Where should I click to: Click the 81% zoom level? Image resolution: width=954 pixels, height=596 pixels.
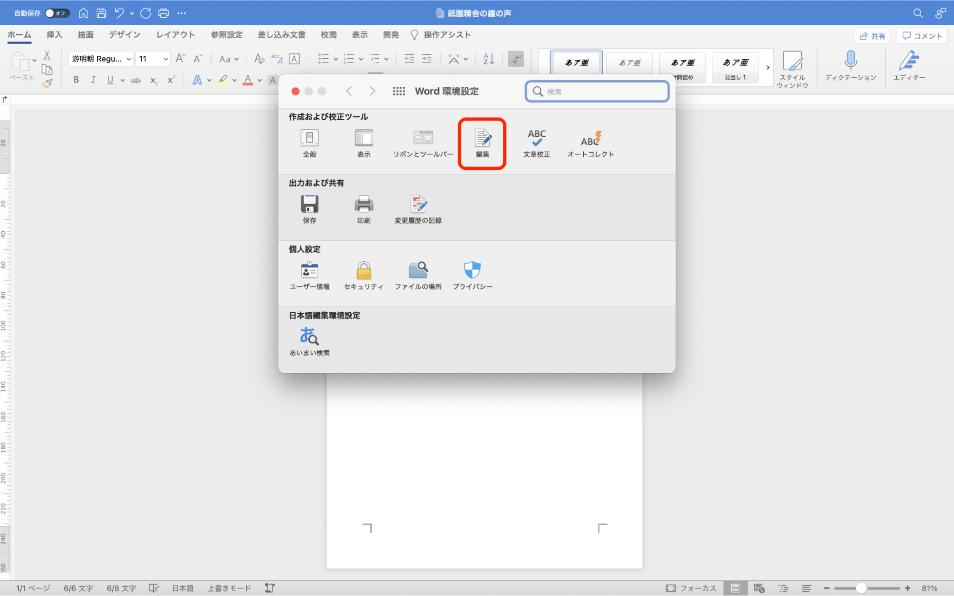coord(930,588)
